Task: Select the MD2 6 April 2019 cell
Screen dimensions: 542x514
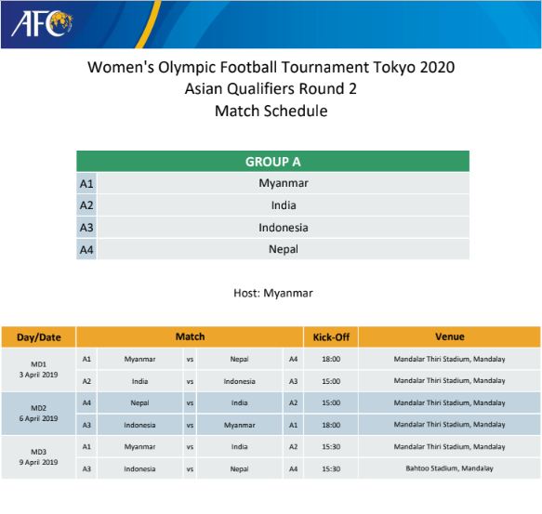Action: pyautogui.click(x=38, y=414)
